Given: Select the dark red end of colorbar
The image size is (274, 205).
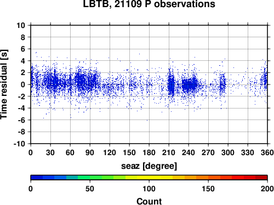Looking at the screenshot, I should coord(261,178).
